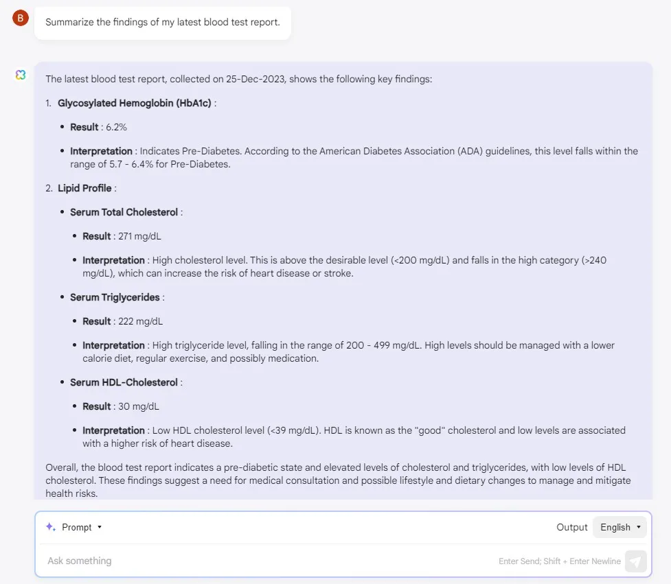Click the Lipid Profile heading
The height and width of the screenshot is (584, 671).
tap(84, 188)
